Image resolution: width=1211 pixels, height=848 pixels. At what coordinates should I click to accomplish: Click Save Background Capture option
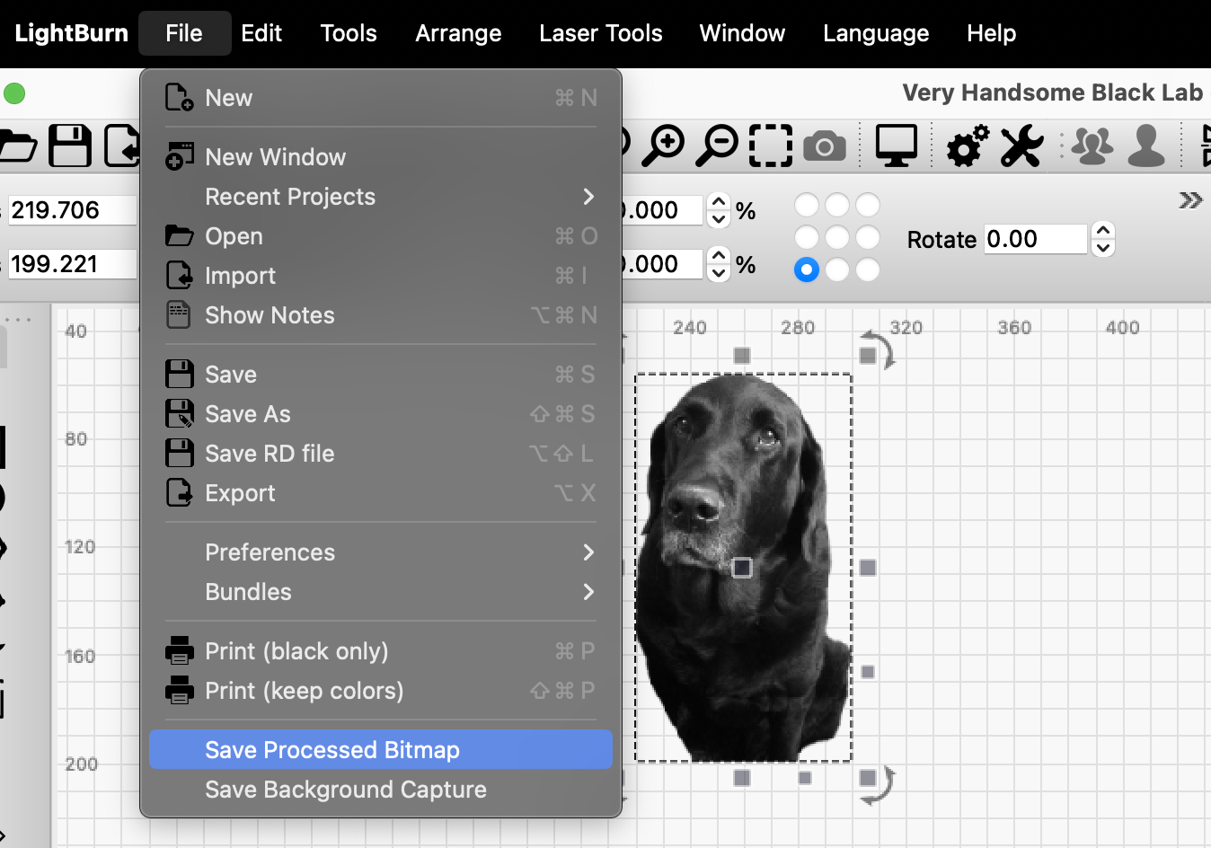coord(346,790)
